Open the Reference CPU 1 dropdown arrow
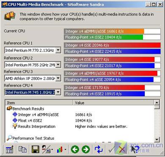Viewport: 165px width, 157px height. coord(58,50)
